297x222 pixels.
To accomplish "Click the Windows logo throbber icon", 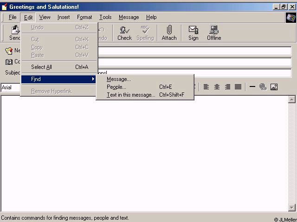I will point(291,18).
